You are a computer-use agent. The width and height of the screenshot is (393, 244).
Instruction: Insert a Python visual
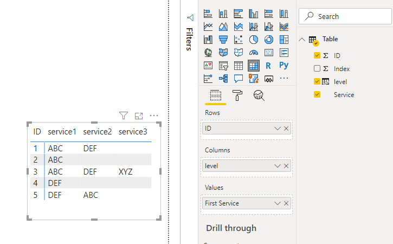pyautogui.click(x=284, y=66)
